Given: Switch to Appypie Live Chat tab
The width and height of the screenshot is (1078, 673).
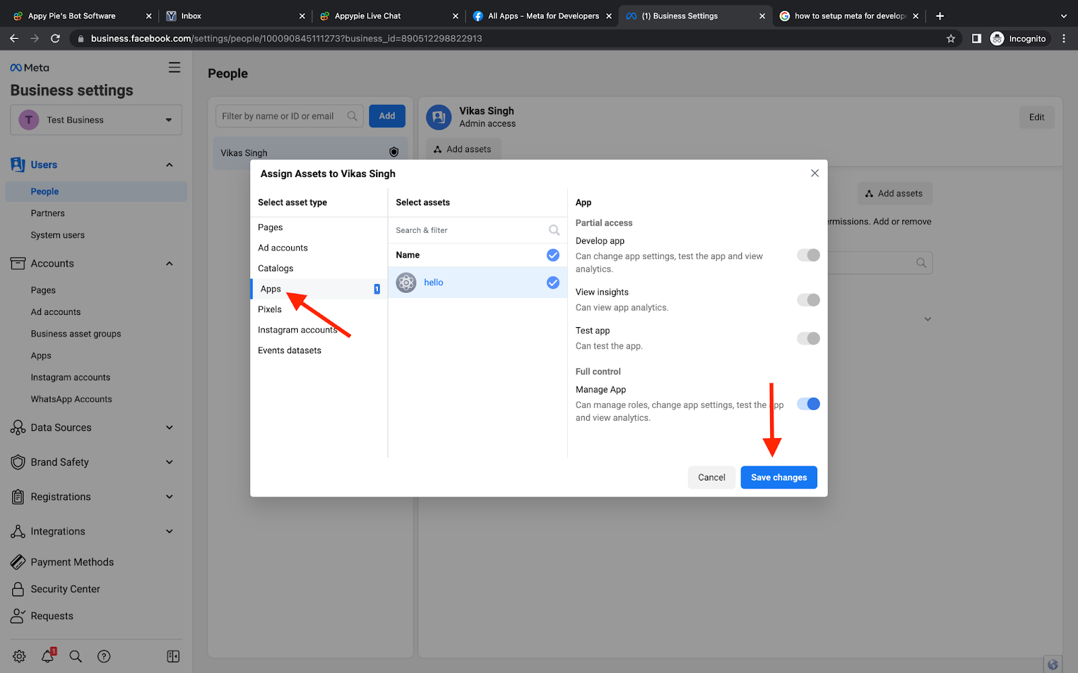Looking at the screenshot, I should (387, 15).
